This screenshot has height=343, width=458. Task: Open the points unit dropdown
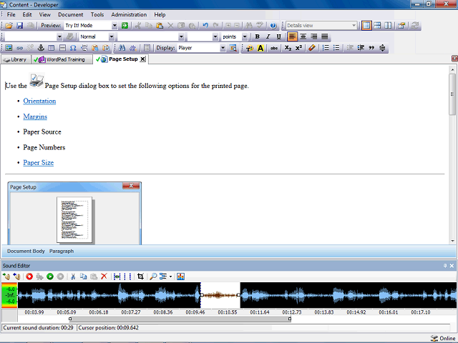(245, 36)
